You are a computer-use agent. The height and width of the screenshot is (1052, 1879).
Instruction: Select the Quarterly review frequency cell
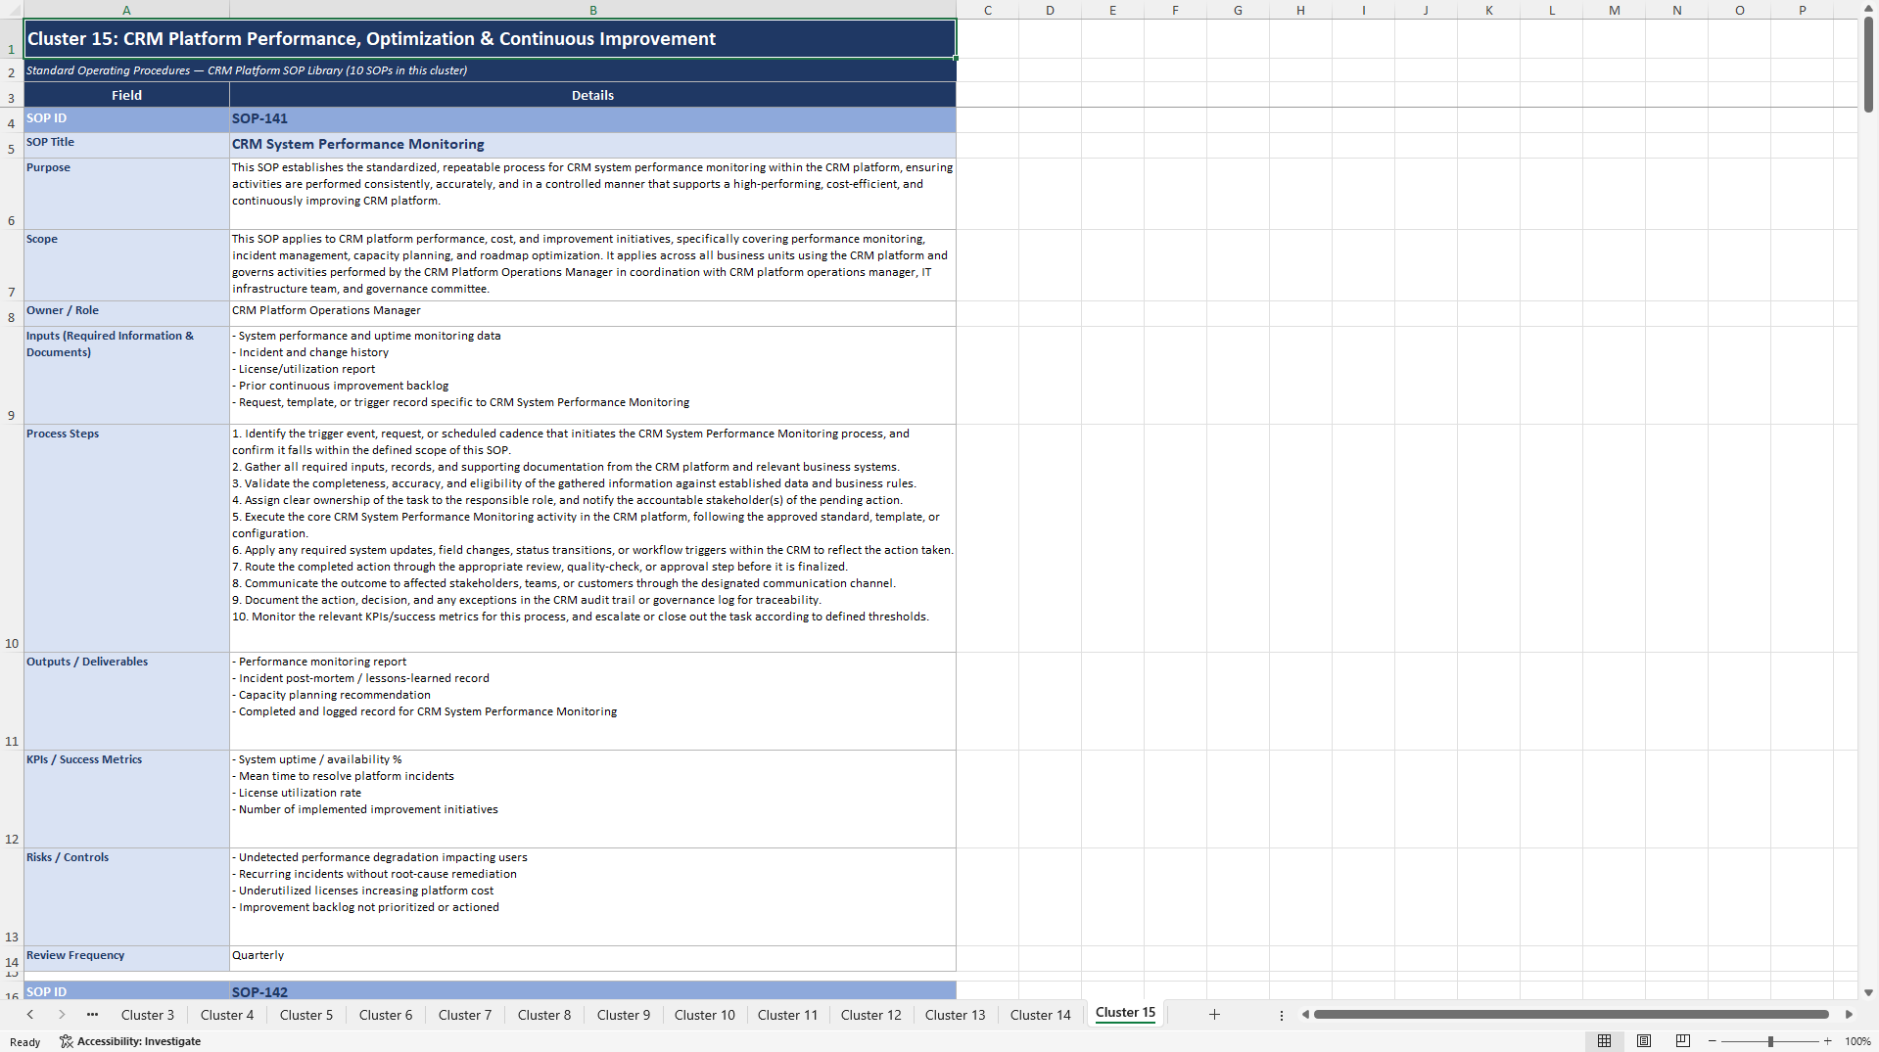tap(593, 958)
